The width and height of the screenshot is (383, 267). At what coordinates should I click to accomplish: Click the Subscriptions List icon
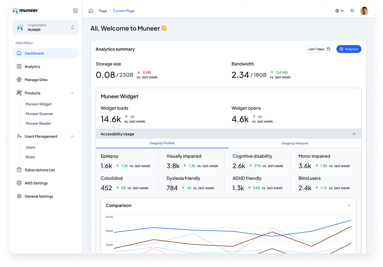(19, 170)
